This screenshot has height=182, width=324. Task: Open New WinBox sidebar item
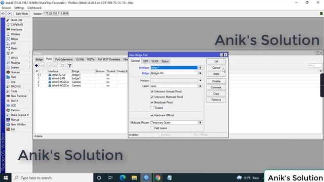click(18, 124)
